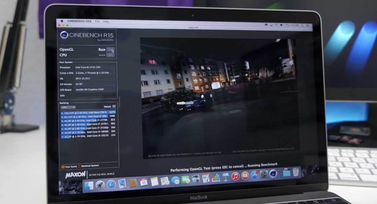Screen dimensions: 377x204
Task: Click the Performing OpenGL Test status text
Action: point(224,167)
